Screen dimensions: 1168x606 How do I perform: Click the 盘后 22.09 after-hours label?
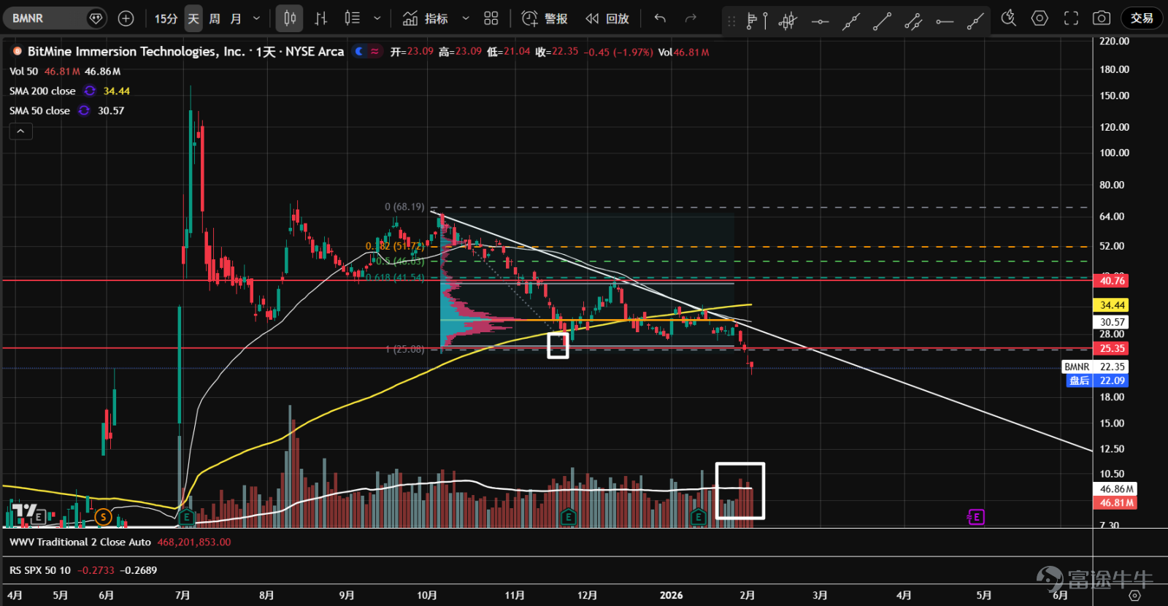click(1097, 380)
